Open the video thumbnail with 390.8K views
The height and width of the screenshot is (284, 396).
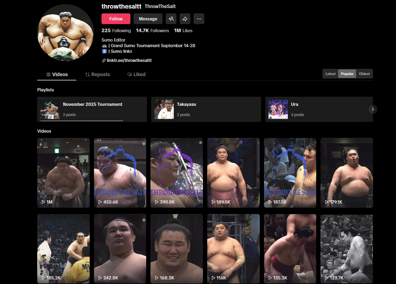point(176,173)
